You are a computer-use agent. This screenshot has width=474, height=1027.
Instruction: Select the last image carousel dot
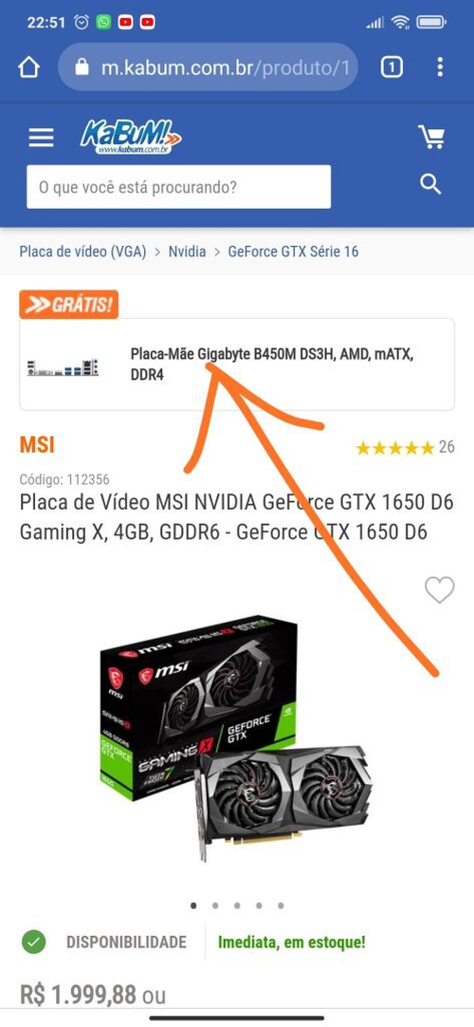click(x=281, y=906)
